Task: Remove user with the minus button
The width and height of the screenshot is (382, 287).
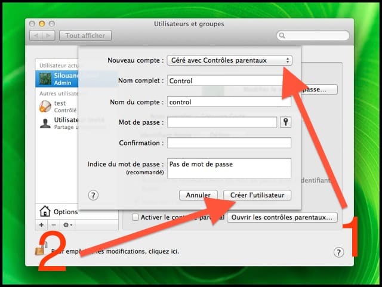Action: point(54,225)
